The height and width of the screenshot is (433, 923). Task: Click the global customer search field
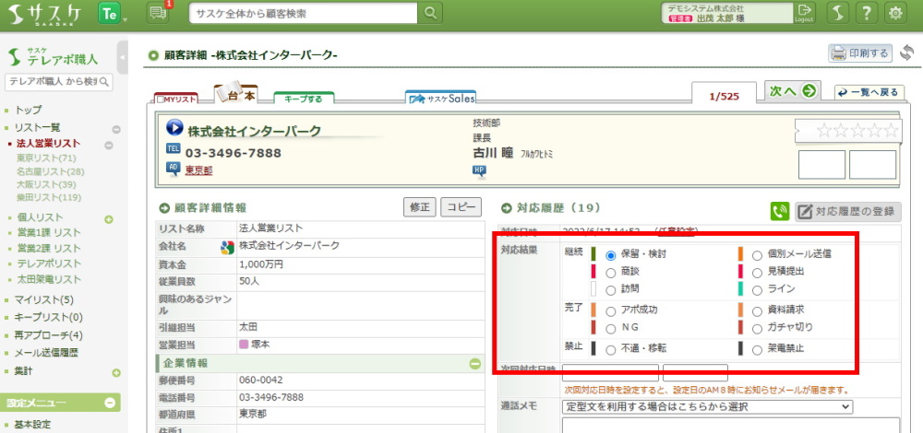pos(303,13)
